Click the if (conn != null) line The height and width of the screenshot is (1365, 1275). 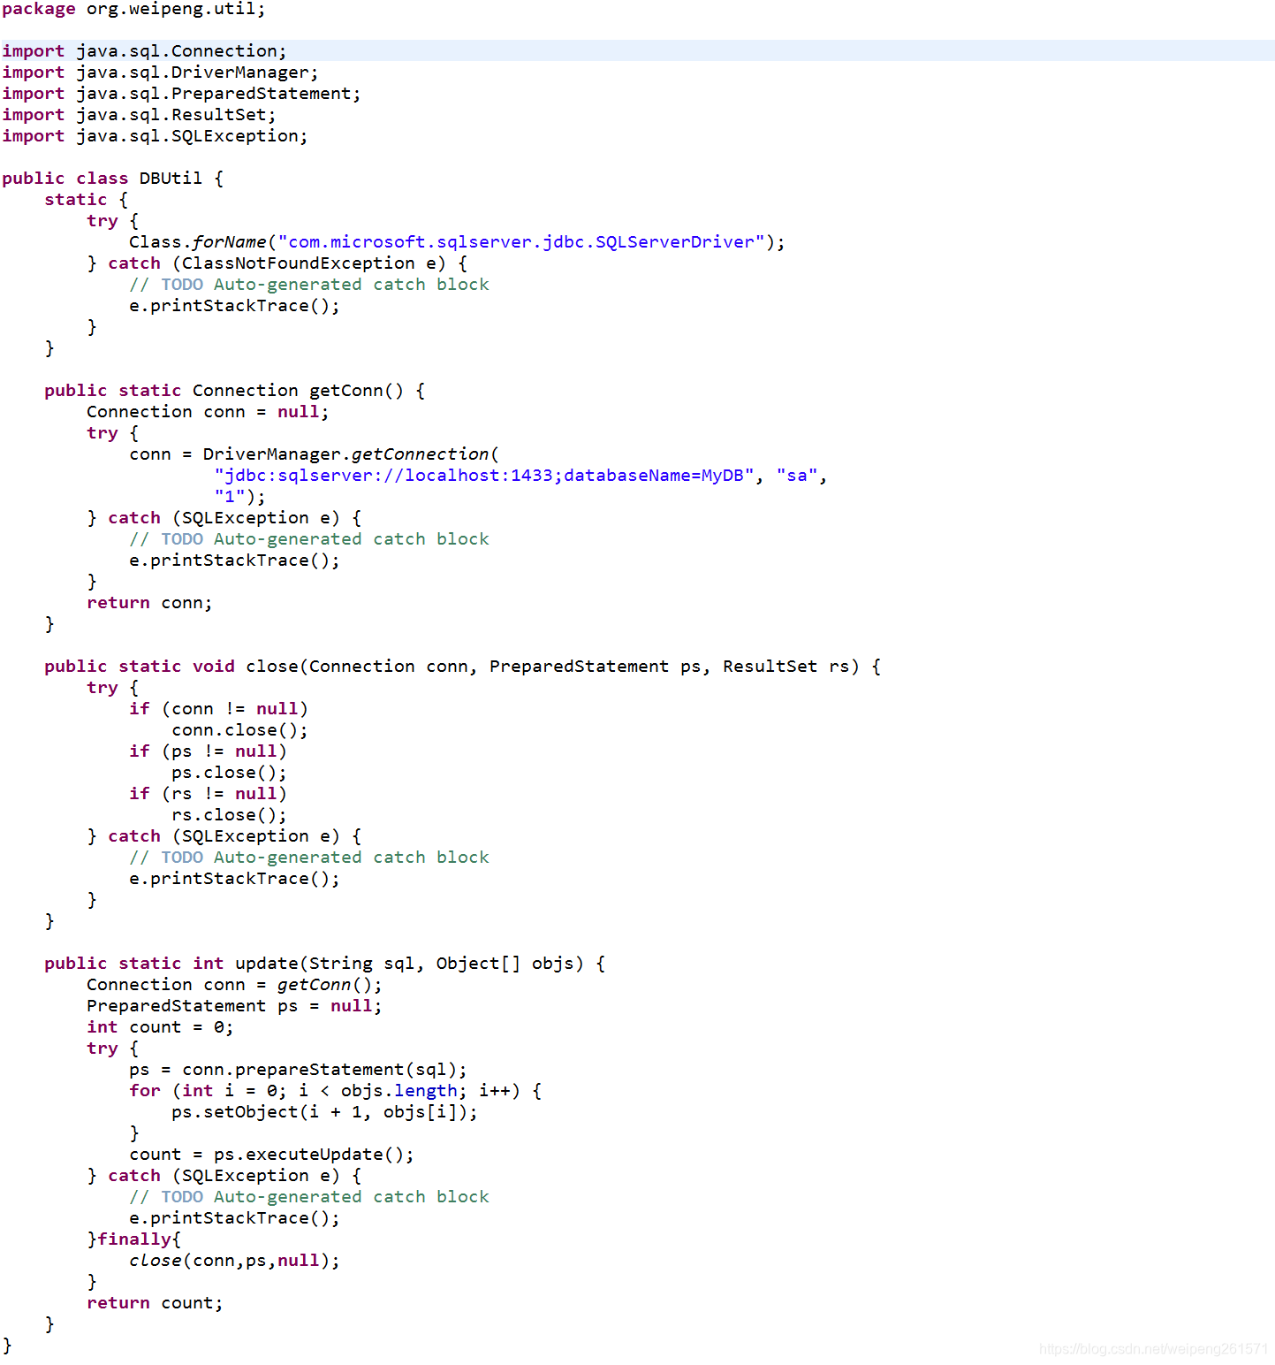click(218, 709)
